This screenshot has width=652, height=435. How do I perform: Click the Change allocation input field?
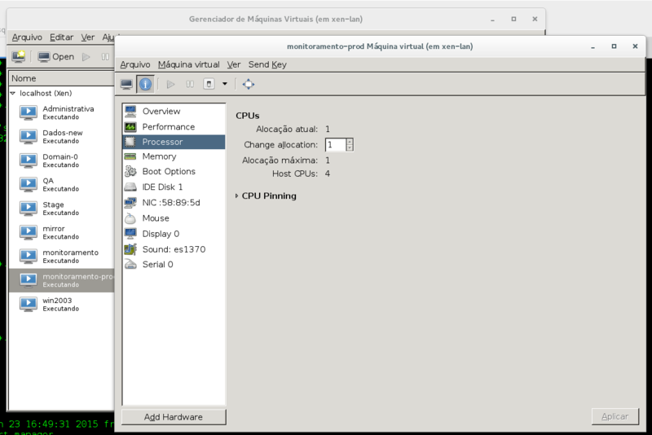click(x=336, y=145)
